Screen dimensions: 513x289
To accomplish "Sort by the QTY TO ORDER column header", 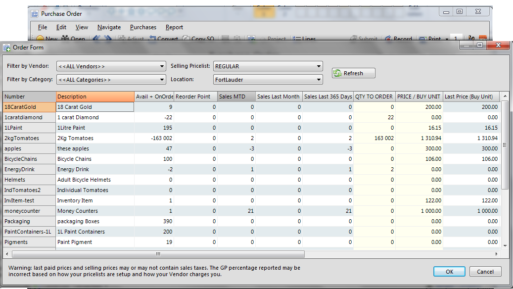I will pyautogui.click(x=374, y=96).
